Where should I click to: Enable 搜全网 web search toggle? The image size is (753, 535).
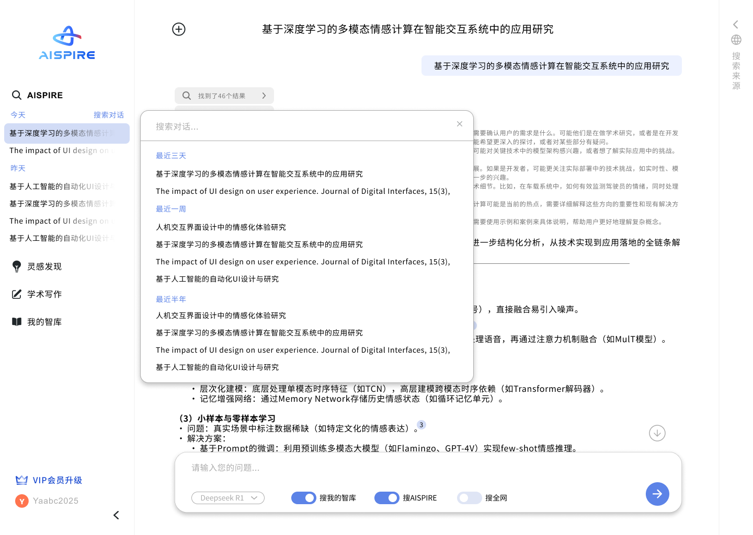pos(469,498)
